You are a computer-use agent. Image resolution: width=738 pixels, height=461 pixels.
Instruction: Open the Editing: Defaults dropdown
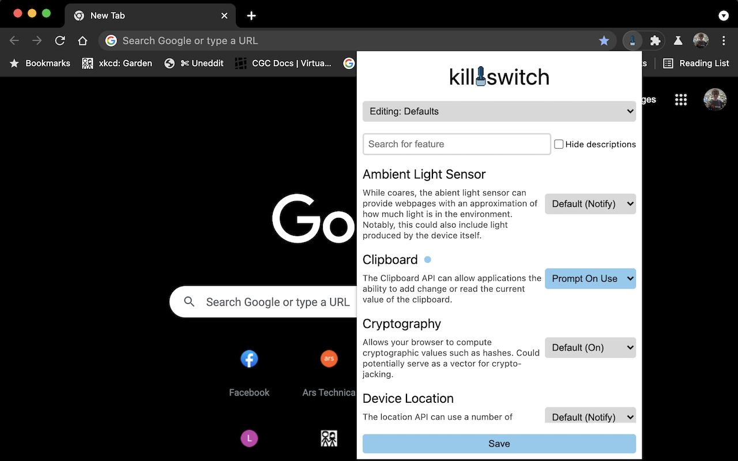coord(499,111)
